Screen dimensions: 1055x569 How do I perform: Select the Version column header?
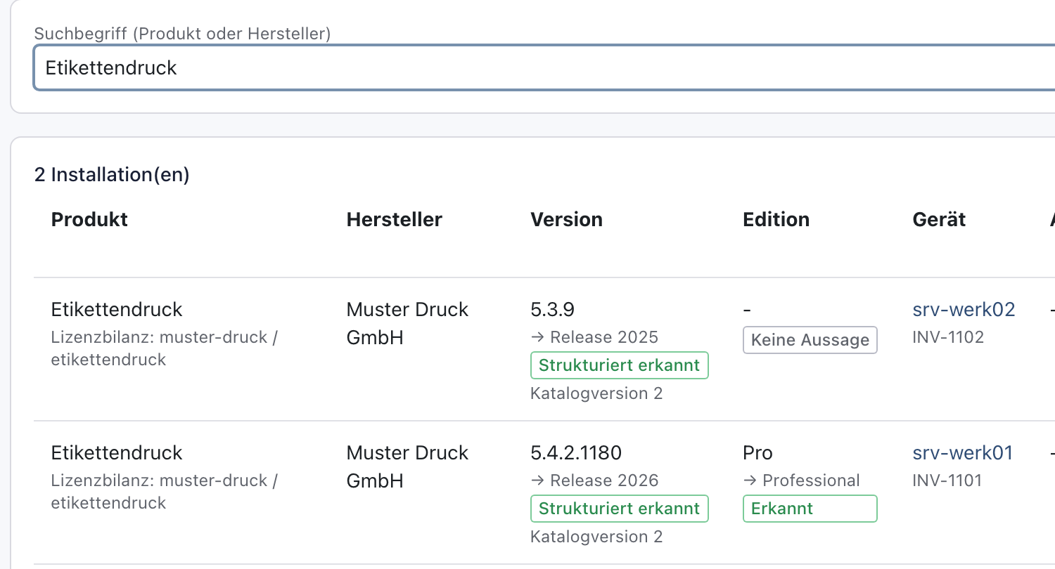(566, 219)
